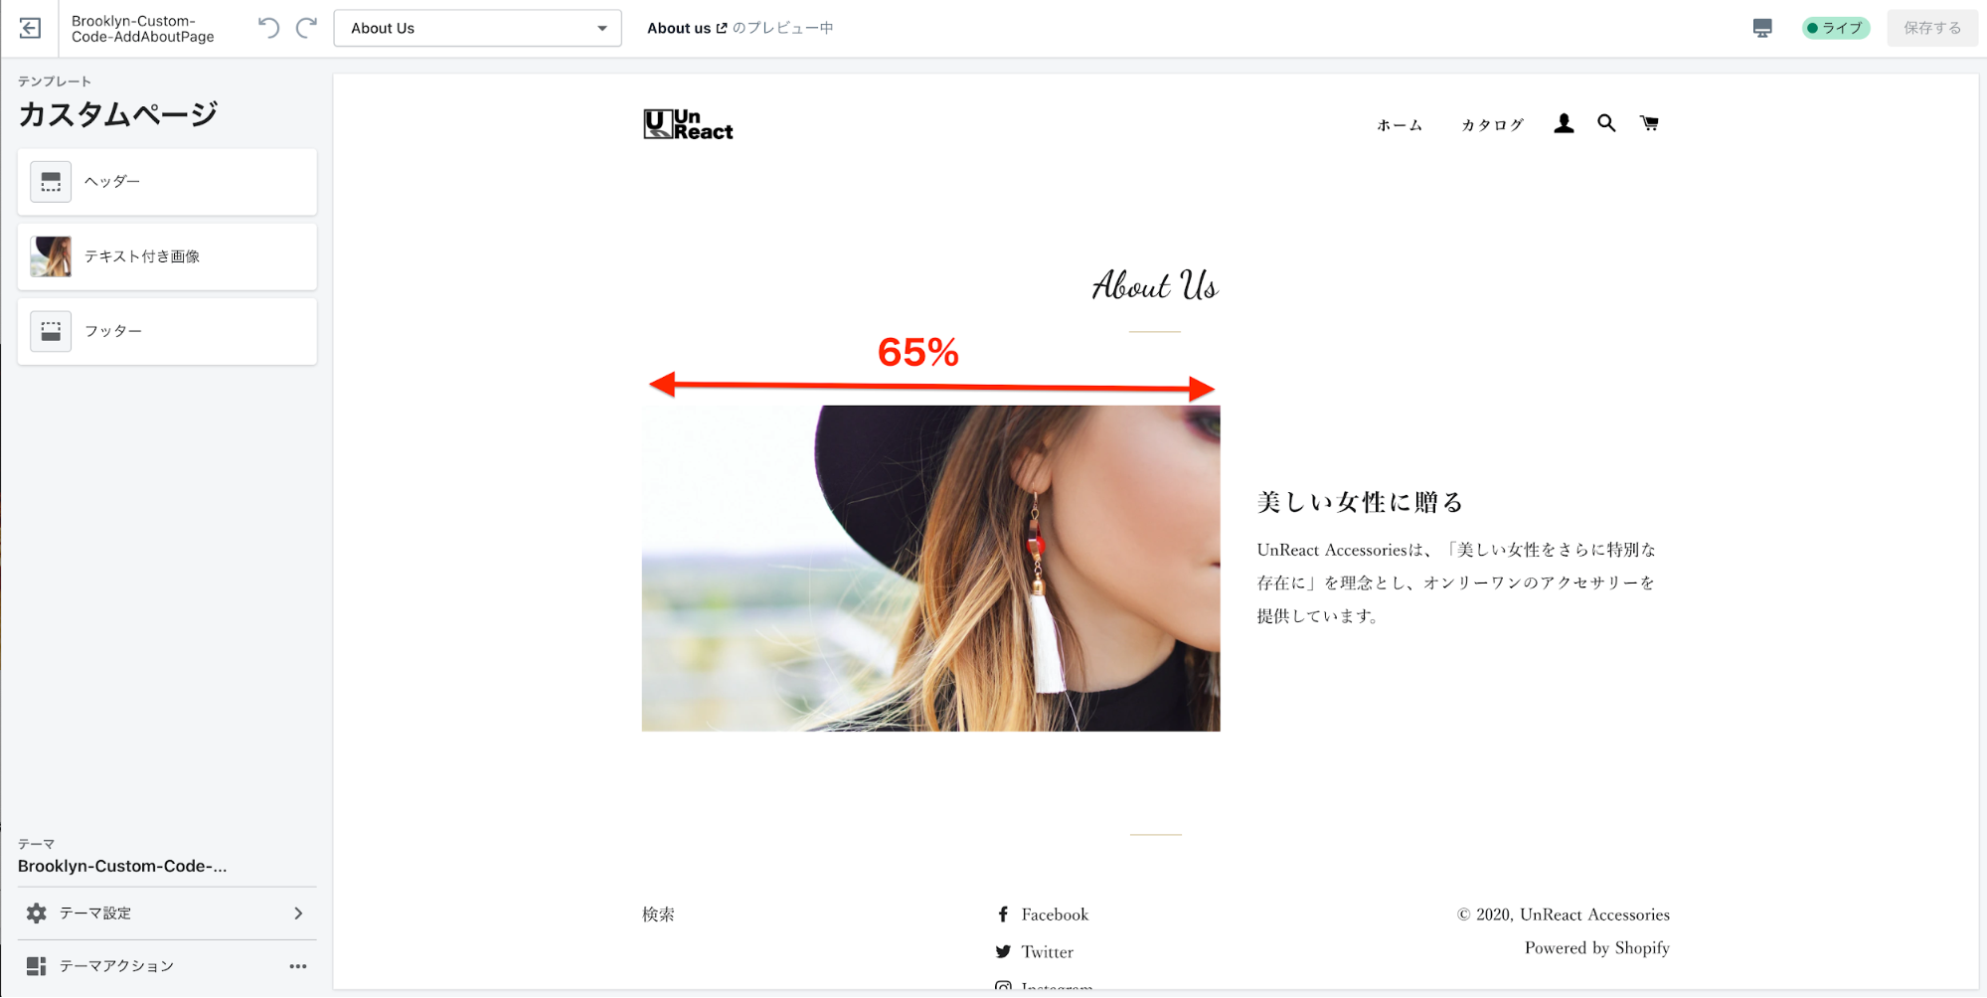The width and height of the screenshot is (1987, 998).
Task: Click the earring woman image
Action: coord(930,569)
